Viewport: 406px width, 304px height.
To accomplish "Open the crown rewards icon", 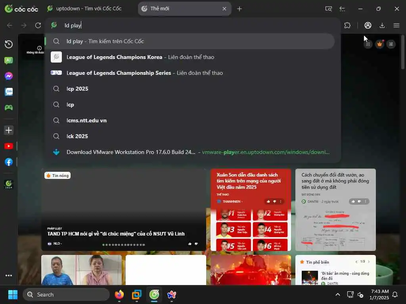I will pyautogui.click(x=379, y=44).
